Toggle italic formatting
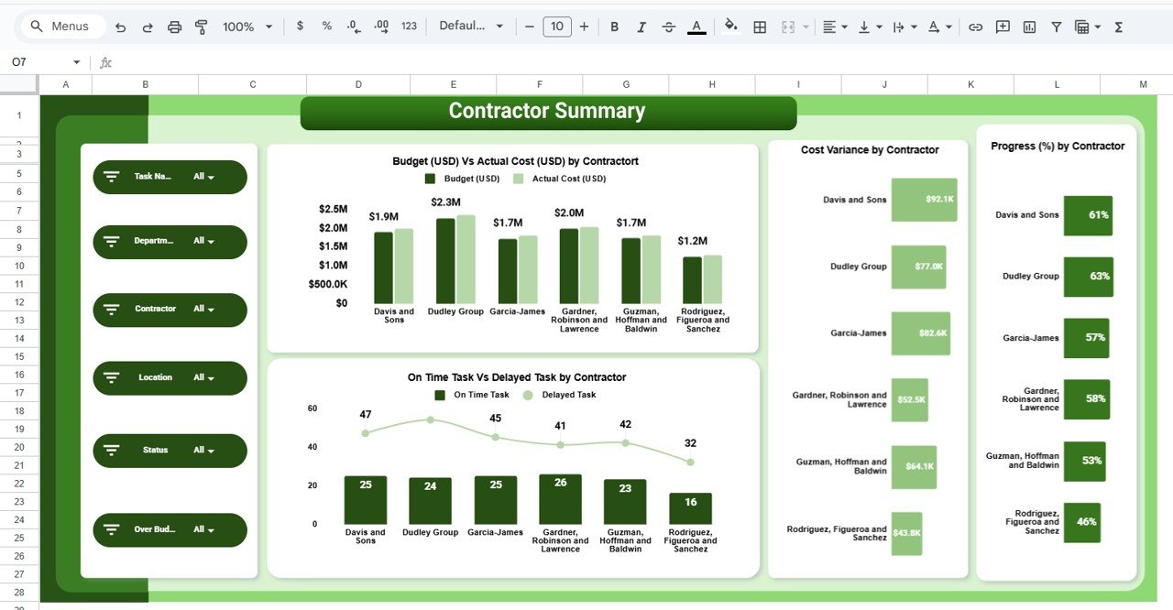 click(x=641, y=27)
